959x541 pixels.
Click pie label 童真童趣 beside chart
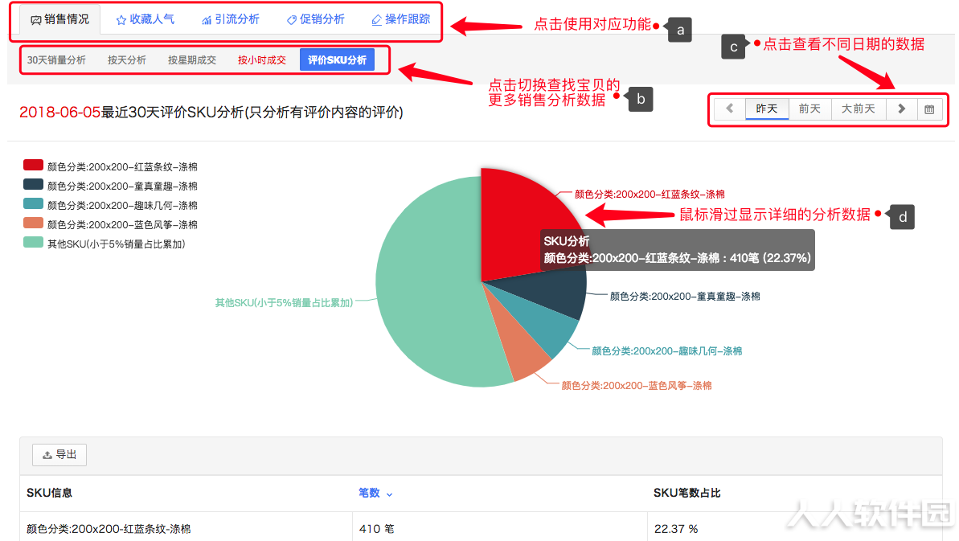point(685,297)
